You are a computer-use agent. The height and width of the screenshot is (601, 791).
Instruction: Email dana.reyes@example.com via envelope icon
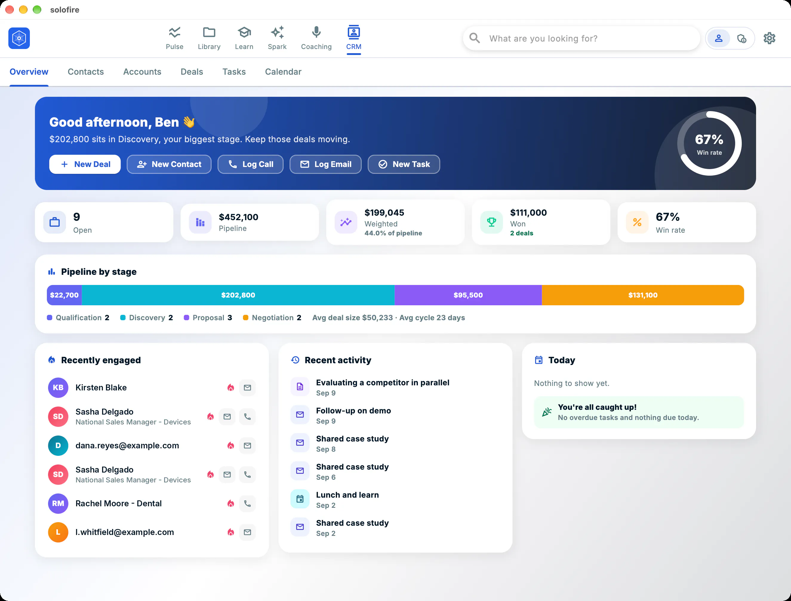coord(247,446)
